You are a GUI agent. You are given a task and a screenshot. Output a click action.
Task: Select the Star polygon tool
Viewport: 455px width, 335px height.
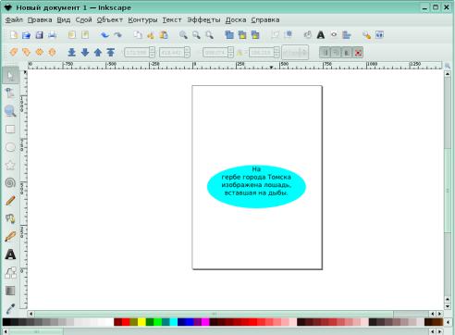(10, 165)
